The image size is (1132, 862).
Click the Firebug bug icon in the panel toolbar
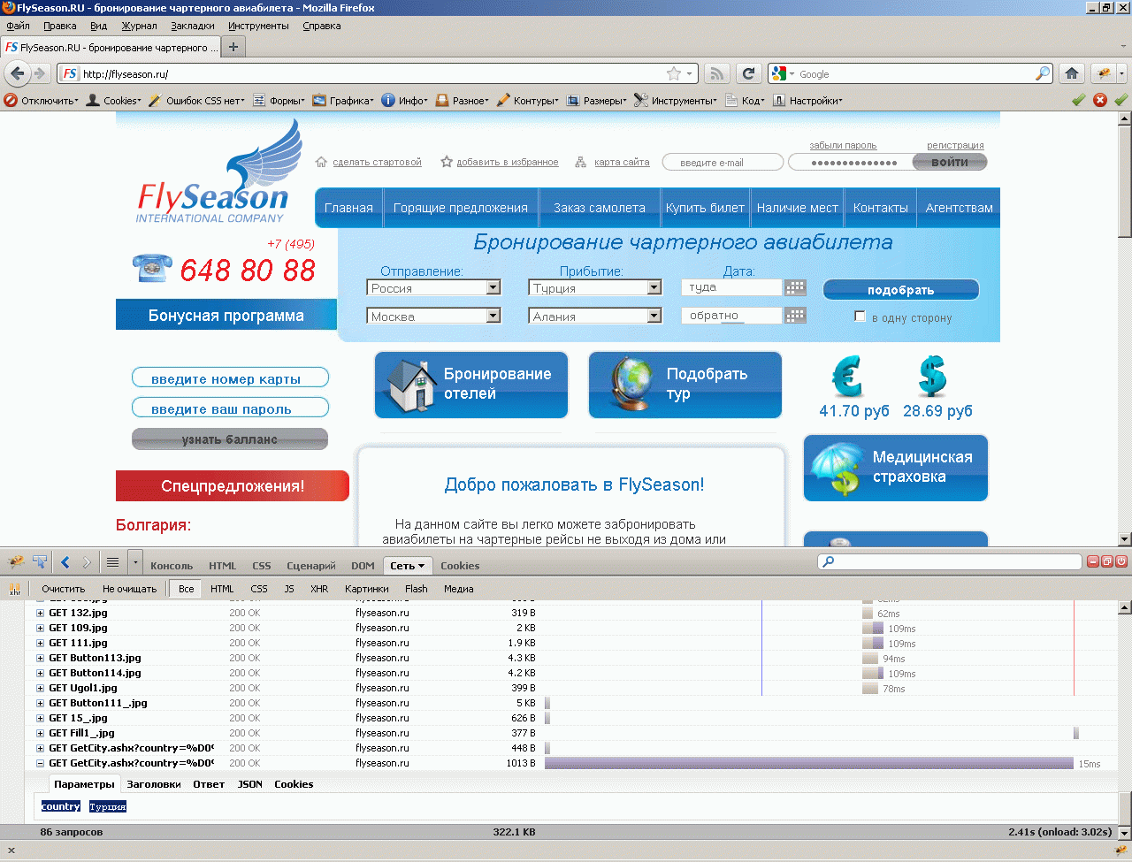click(16, 561)
